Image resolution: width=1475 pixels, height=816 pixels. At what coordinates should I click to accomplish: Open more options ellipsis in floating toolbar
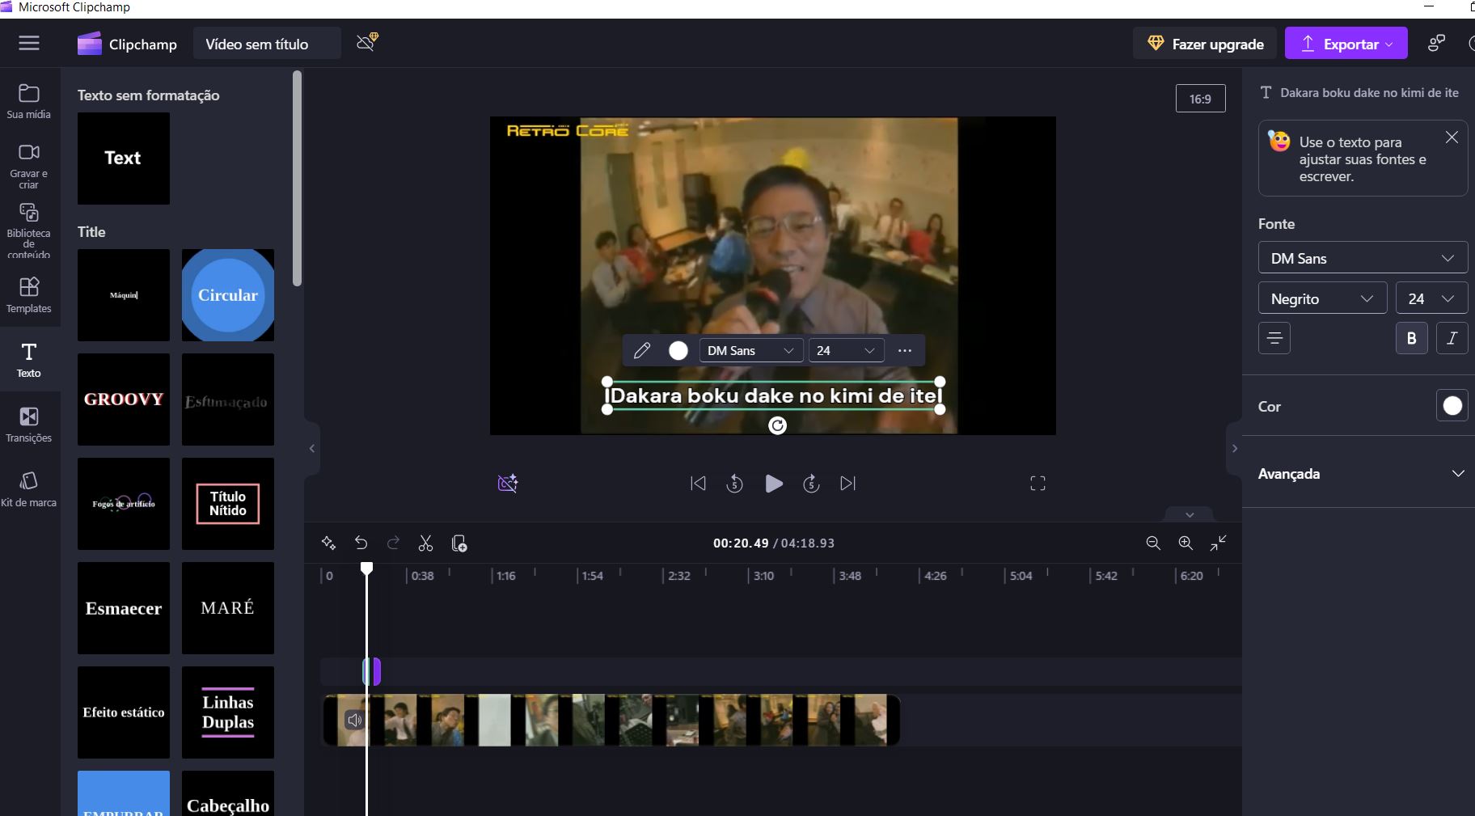click(905, 350)
